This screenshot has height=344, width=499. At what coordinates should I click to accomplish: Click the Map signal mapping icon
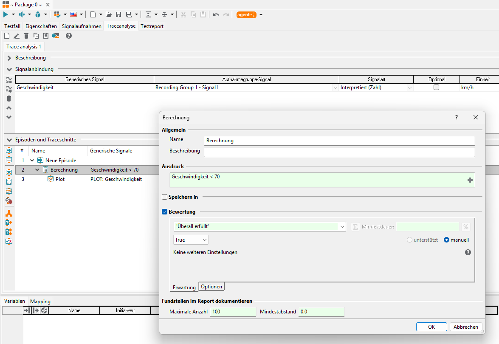9,89
